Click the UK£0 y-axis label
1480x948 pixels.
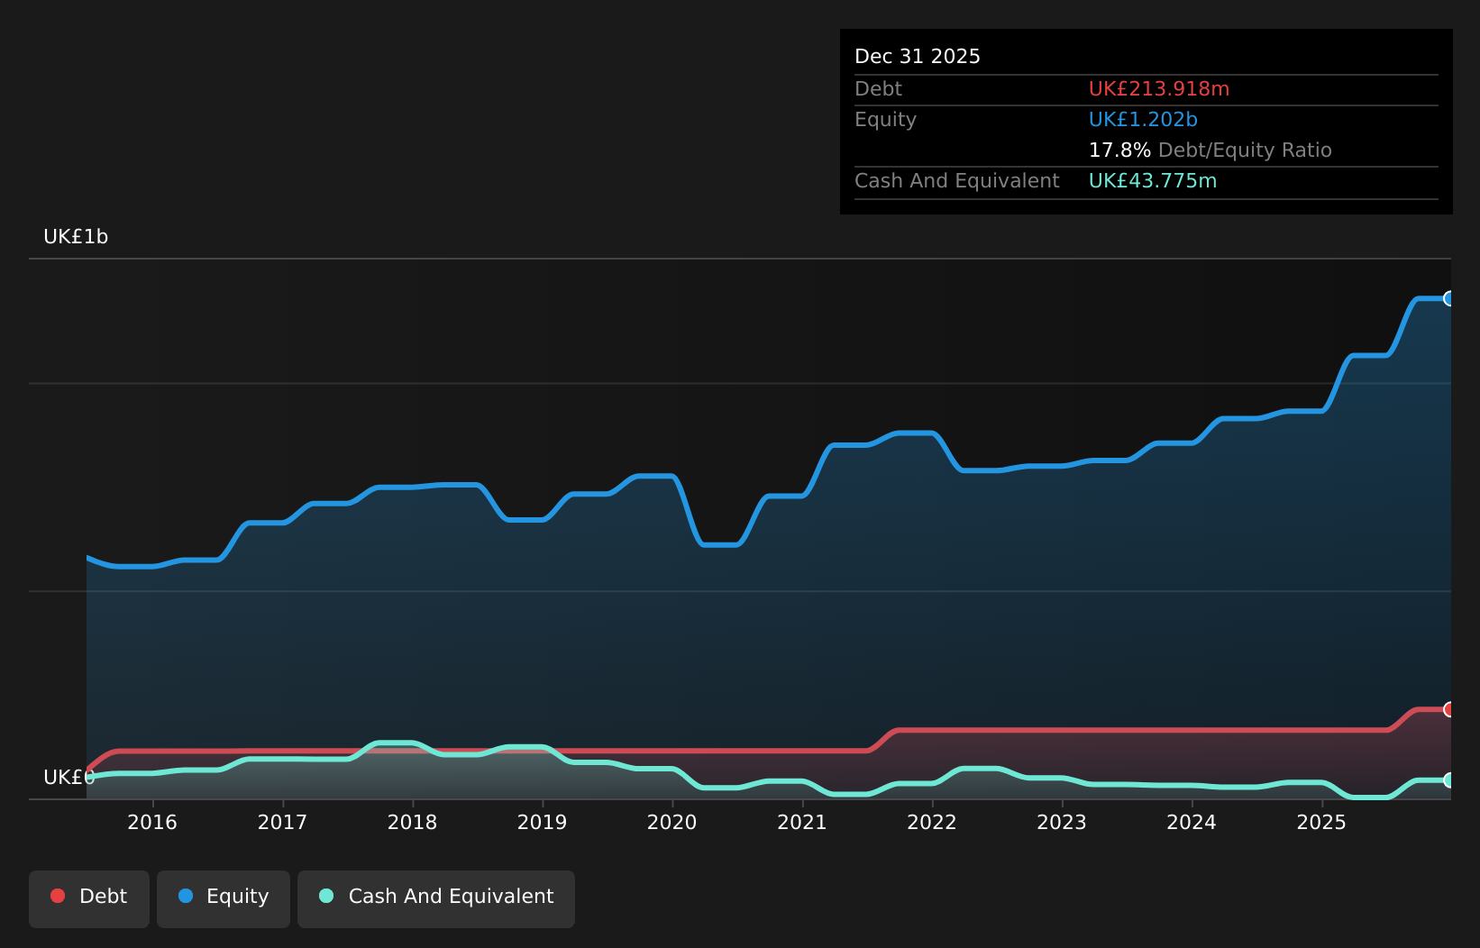pyautogui.click(x=69, y=777)
